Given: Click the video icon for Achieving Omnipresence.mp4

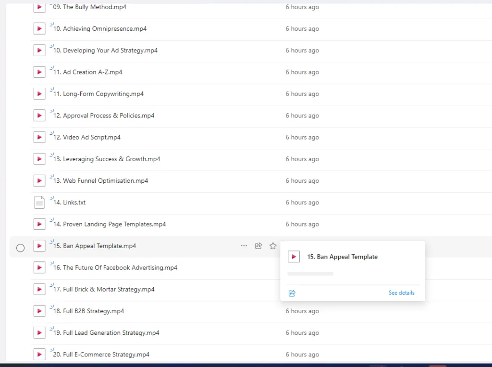Looking at the screenshot, I should tap(39, 29).
